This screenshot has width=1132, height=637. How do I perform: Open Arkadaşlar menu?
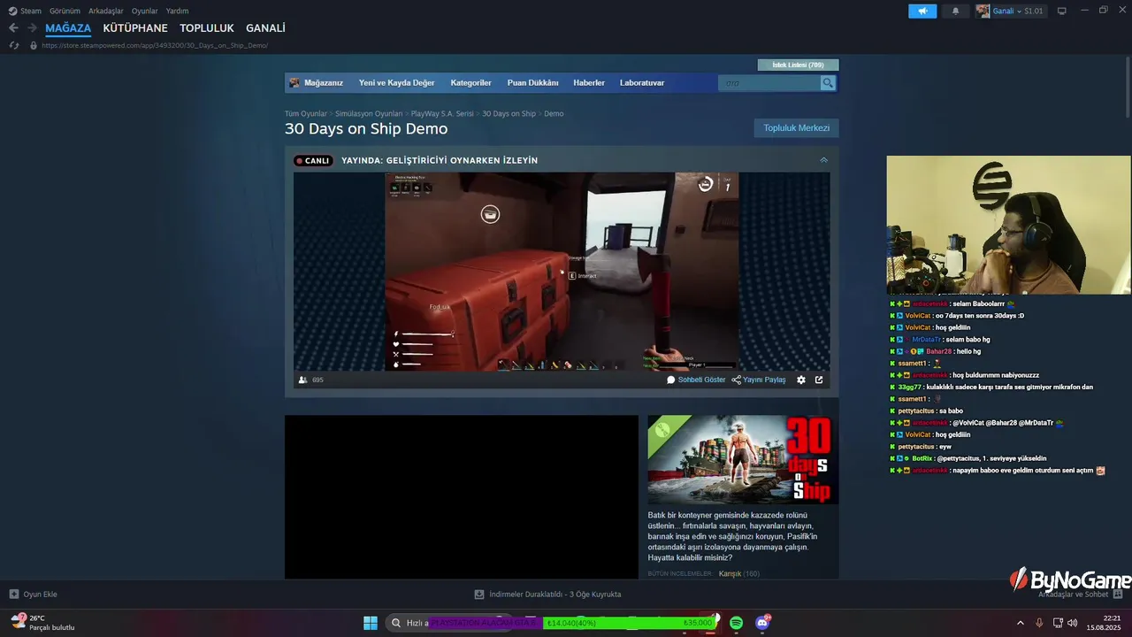click(x=106, y=11)
